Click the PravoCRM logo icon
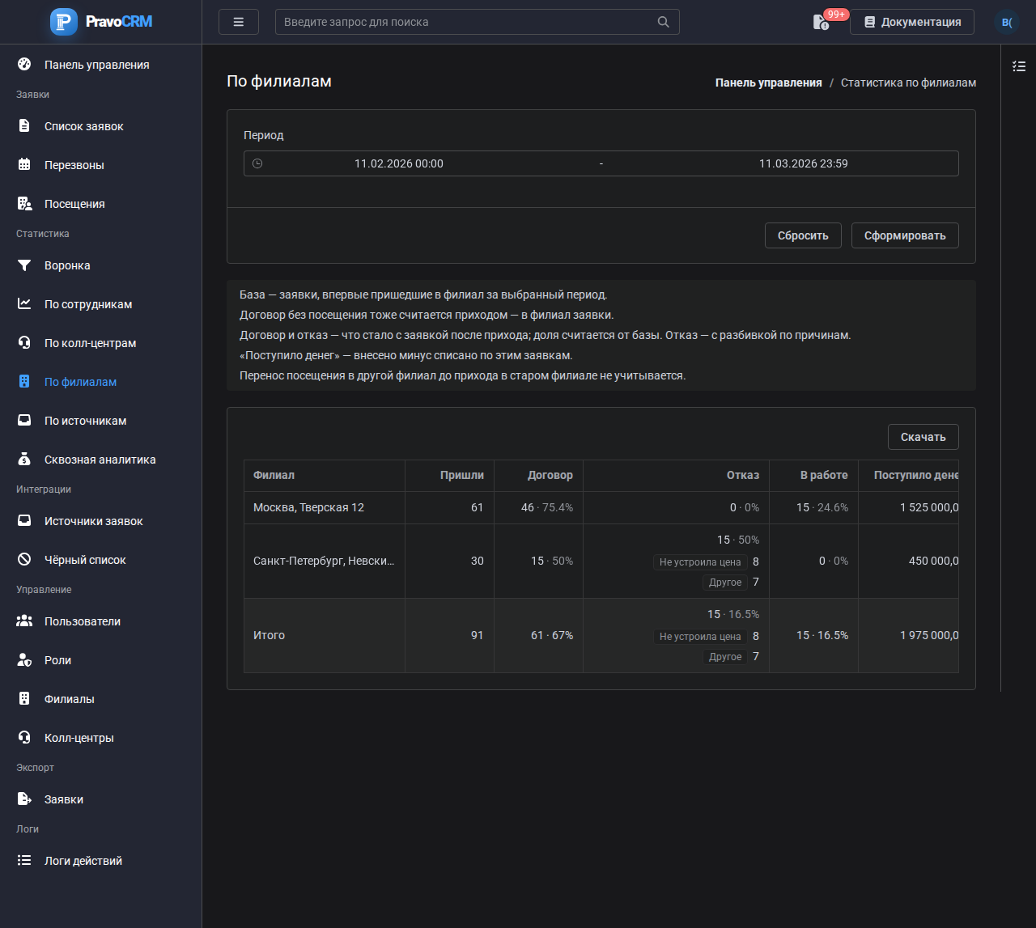The width and height of the screenshot is (1036, 928). pyautogui.click(x=64, y=22)
